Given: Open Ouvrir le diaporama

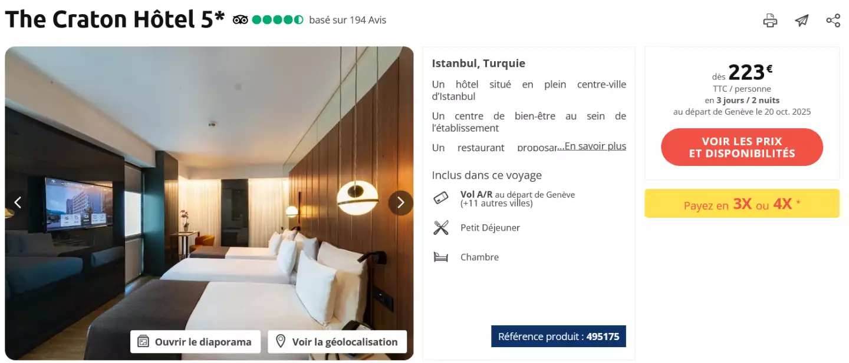Looking at the screenshot, I should tap(196, 342).
